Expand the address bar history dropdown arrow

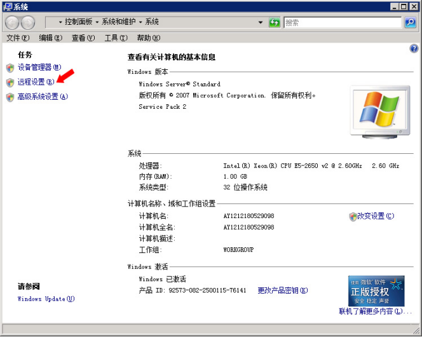[261, 22]
